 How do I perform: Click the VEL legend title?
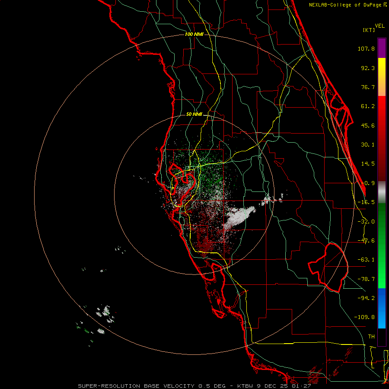[x=379, y=26]
